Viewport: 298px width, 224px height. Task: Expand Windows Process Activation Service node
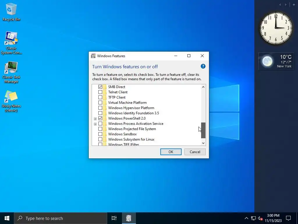(95, 124)
